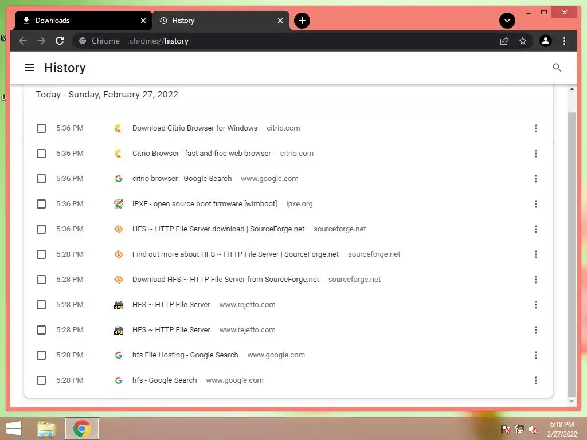Open the History sidebar hamburger menu
The height and width of the screenshot is (440, 587).
pyautogui.click(x=30, y=68)
